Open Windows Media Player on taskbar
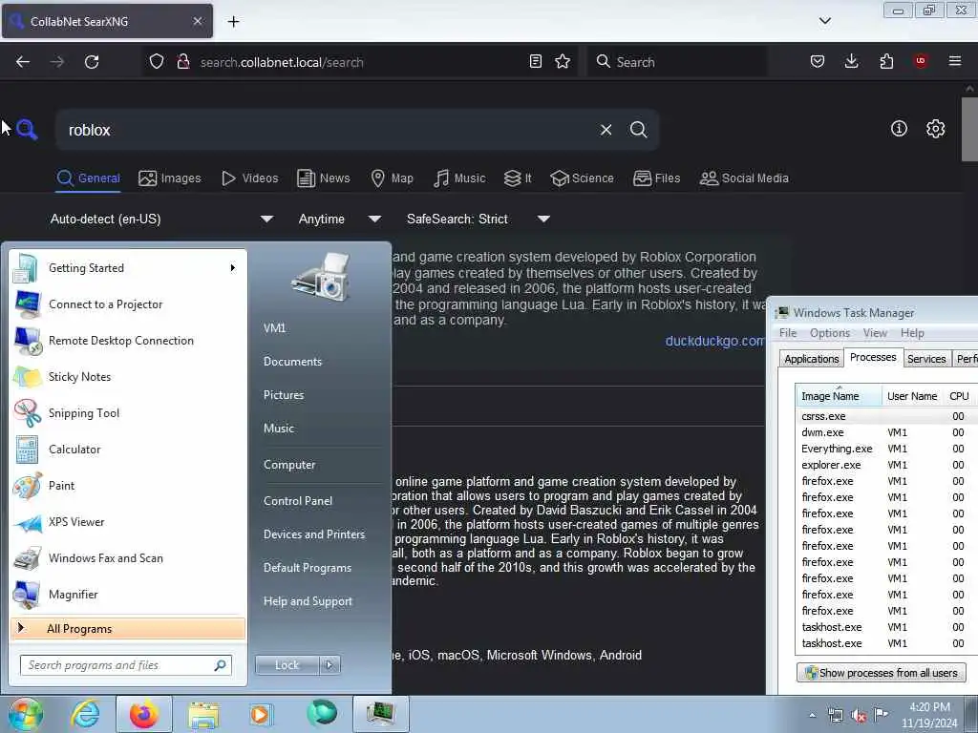Image resolution: width=978 pixels, height=733 pixels. pos(261,714)
